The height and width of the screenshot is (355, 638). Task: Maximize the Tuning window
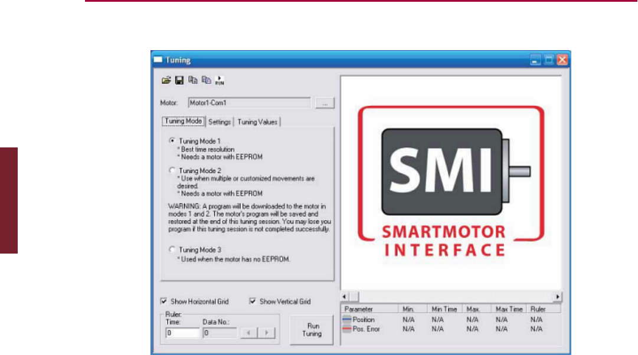pos(549,60)
